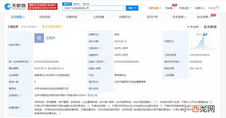Select the 组织机构代码 value 56040023X
Screen dimensions: 226x118
(x=196, y=62)
